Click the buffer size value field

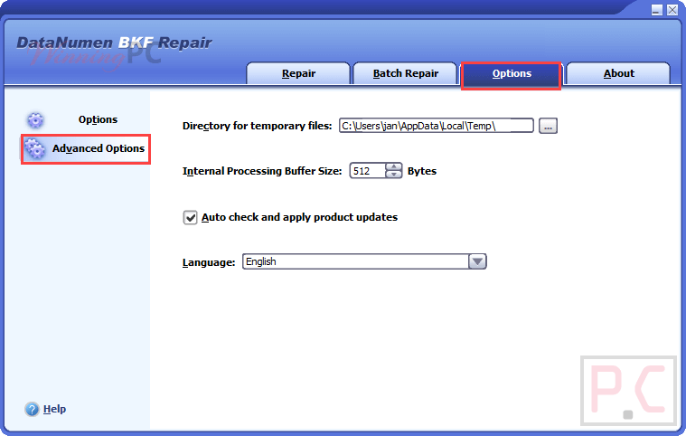point(368,171)
